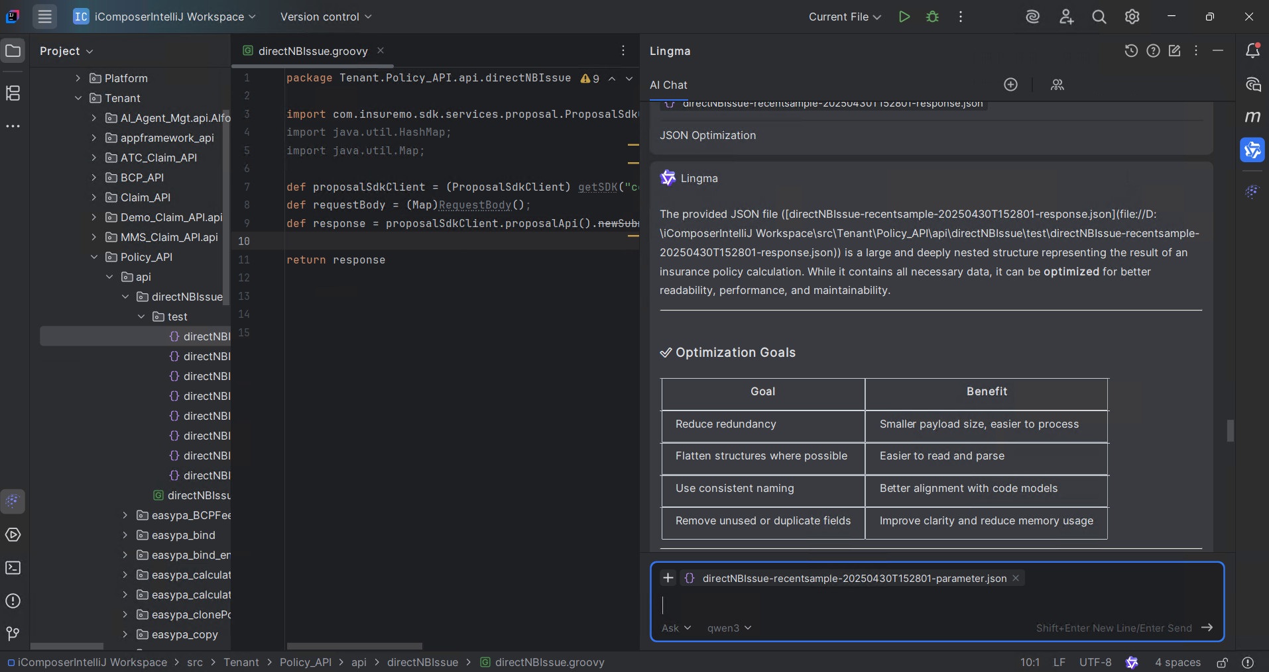Click the Tenant breadcrumb

pyautogui.click(x=241, y=662)
